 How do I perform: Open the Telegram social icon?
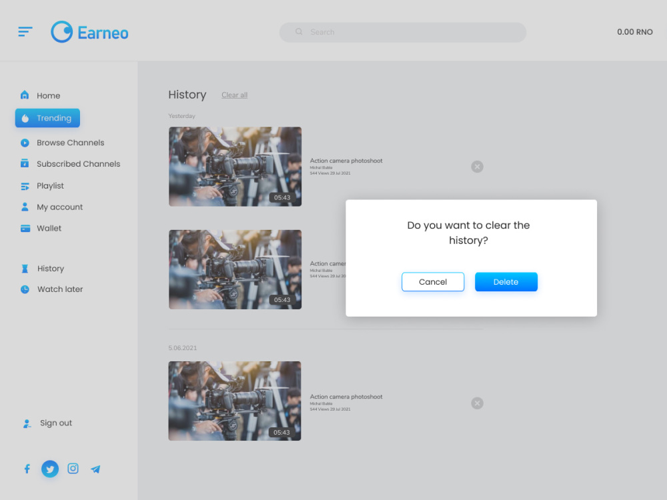coord(95,469)
